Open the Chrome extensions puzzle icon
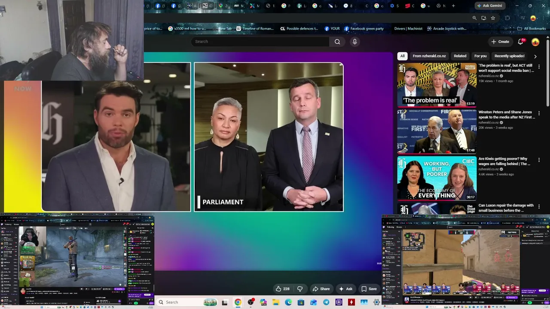The image size is (550, 309). 507,18
